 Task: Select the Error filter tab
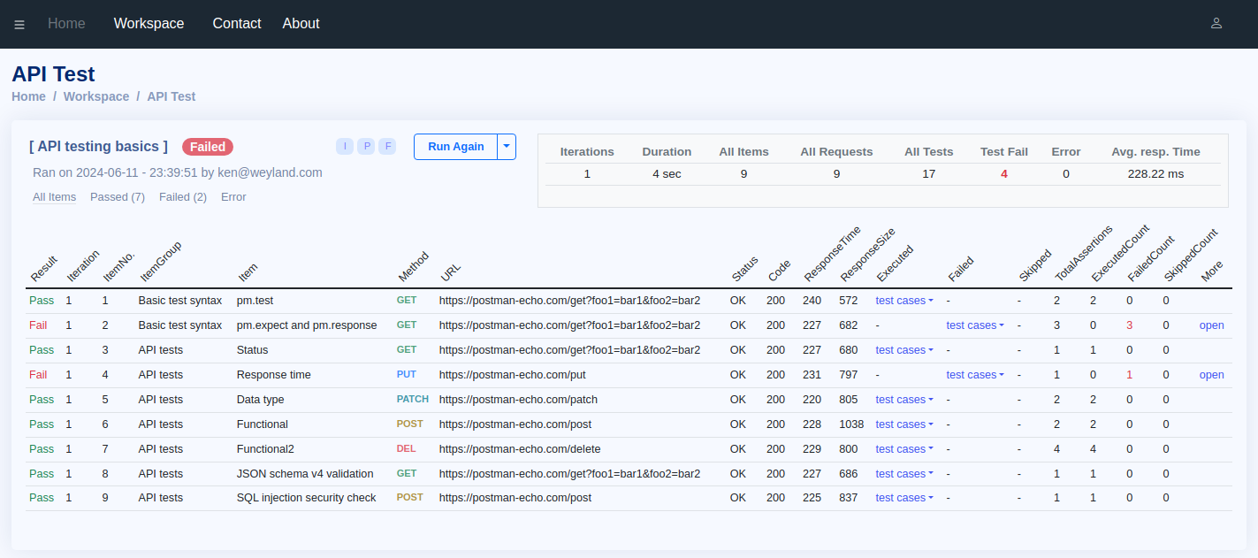233,197
